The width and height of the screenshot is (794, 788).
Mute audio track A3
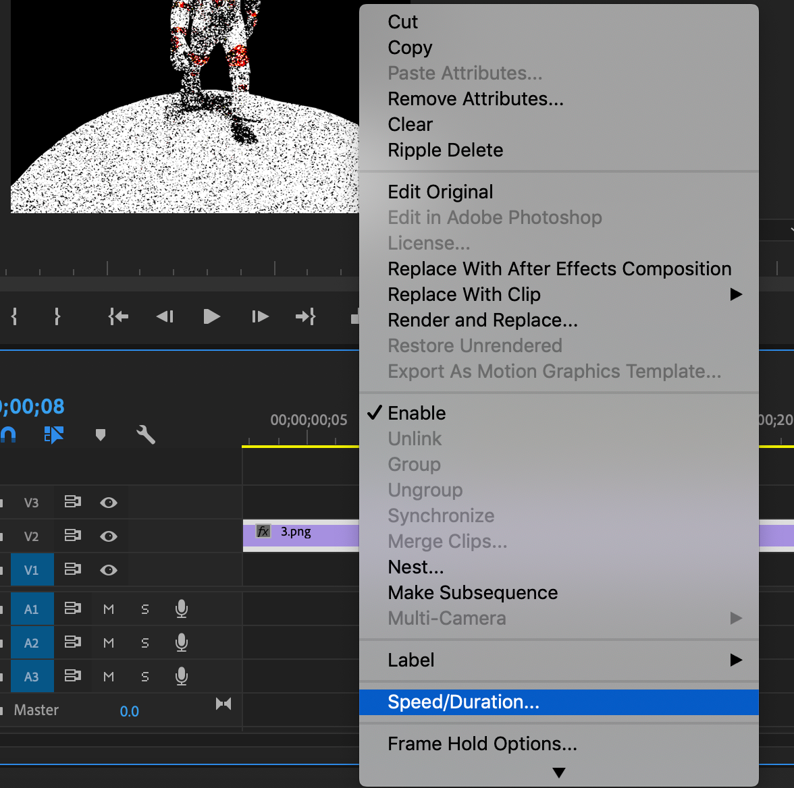(108, 677)
